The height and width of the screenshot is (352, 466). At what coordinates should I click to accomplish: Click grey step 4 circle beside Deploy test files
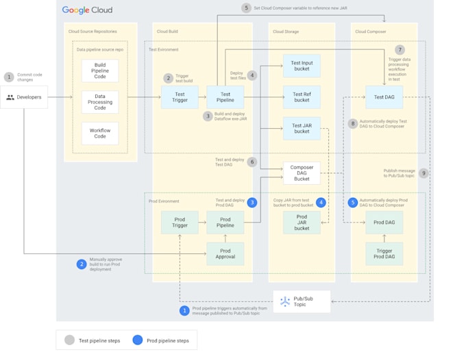[x=252, y=75]
